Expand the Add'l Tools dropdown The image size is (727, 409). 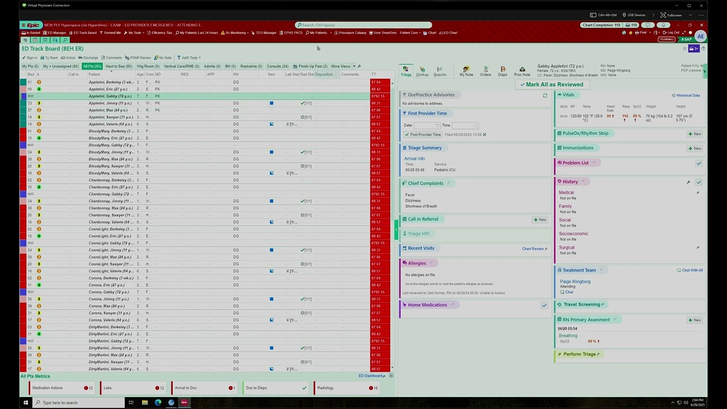(x=189, y=58)
